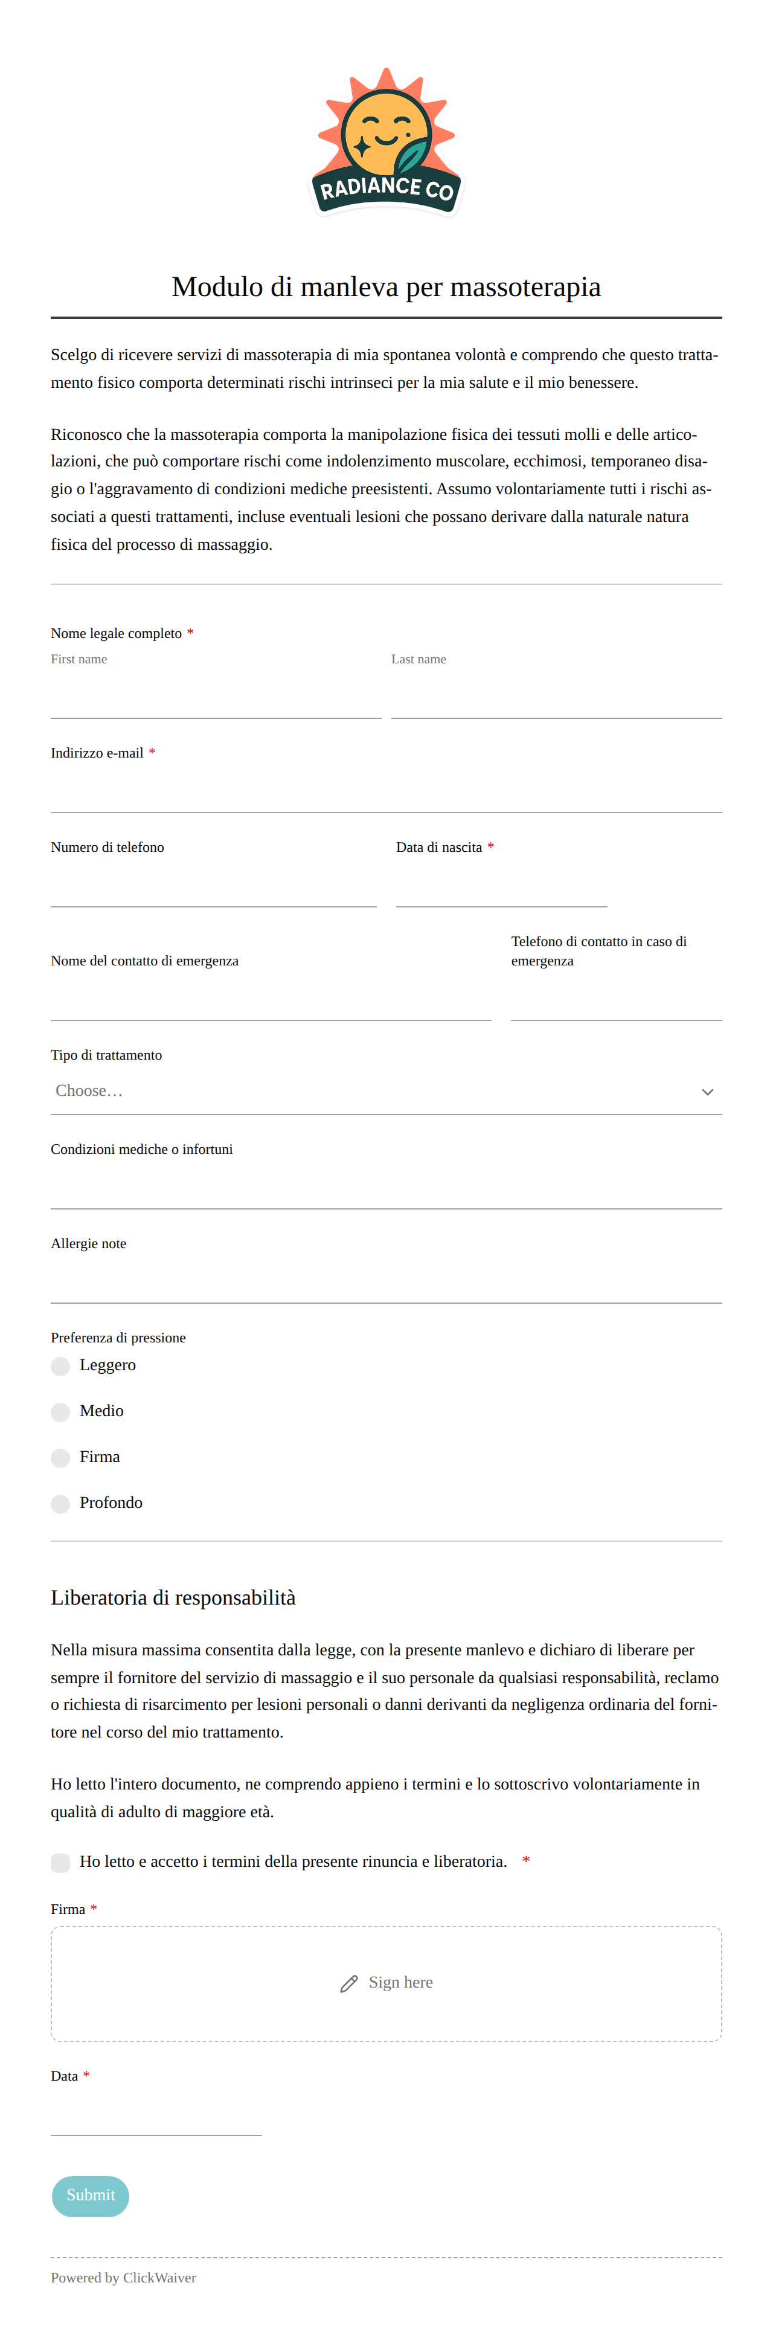
Task: Open the Choose… treatment type dropdown
Action: (x=386, y=1092)
